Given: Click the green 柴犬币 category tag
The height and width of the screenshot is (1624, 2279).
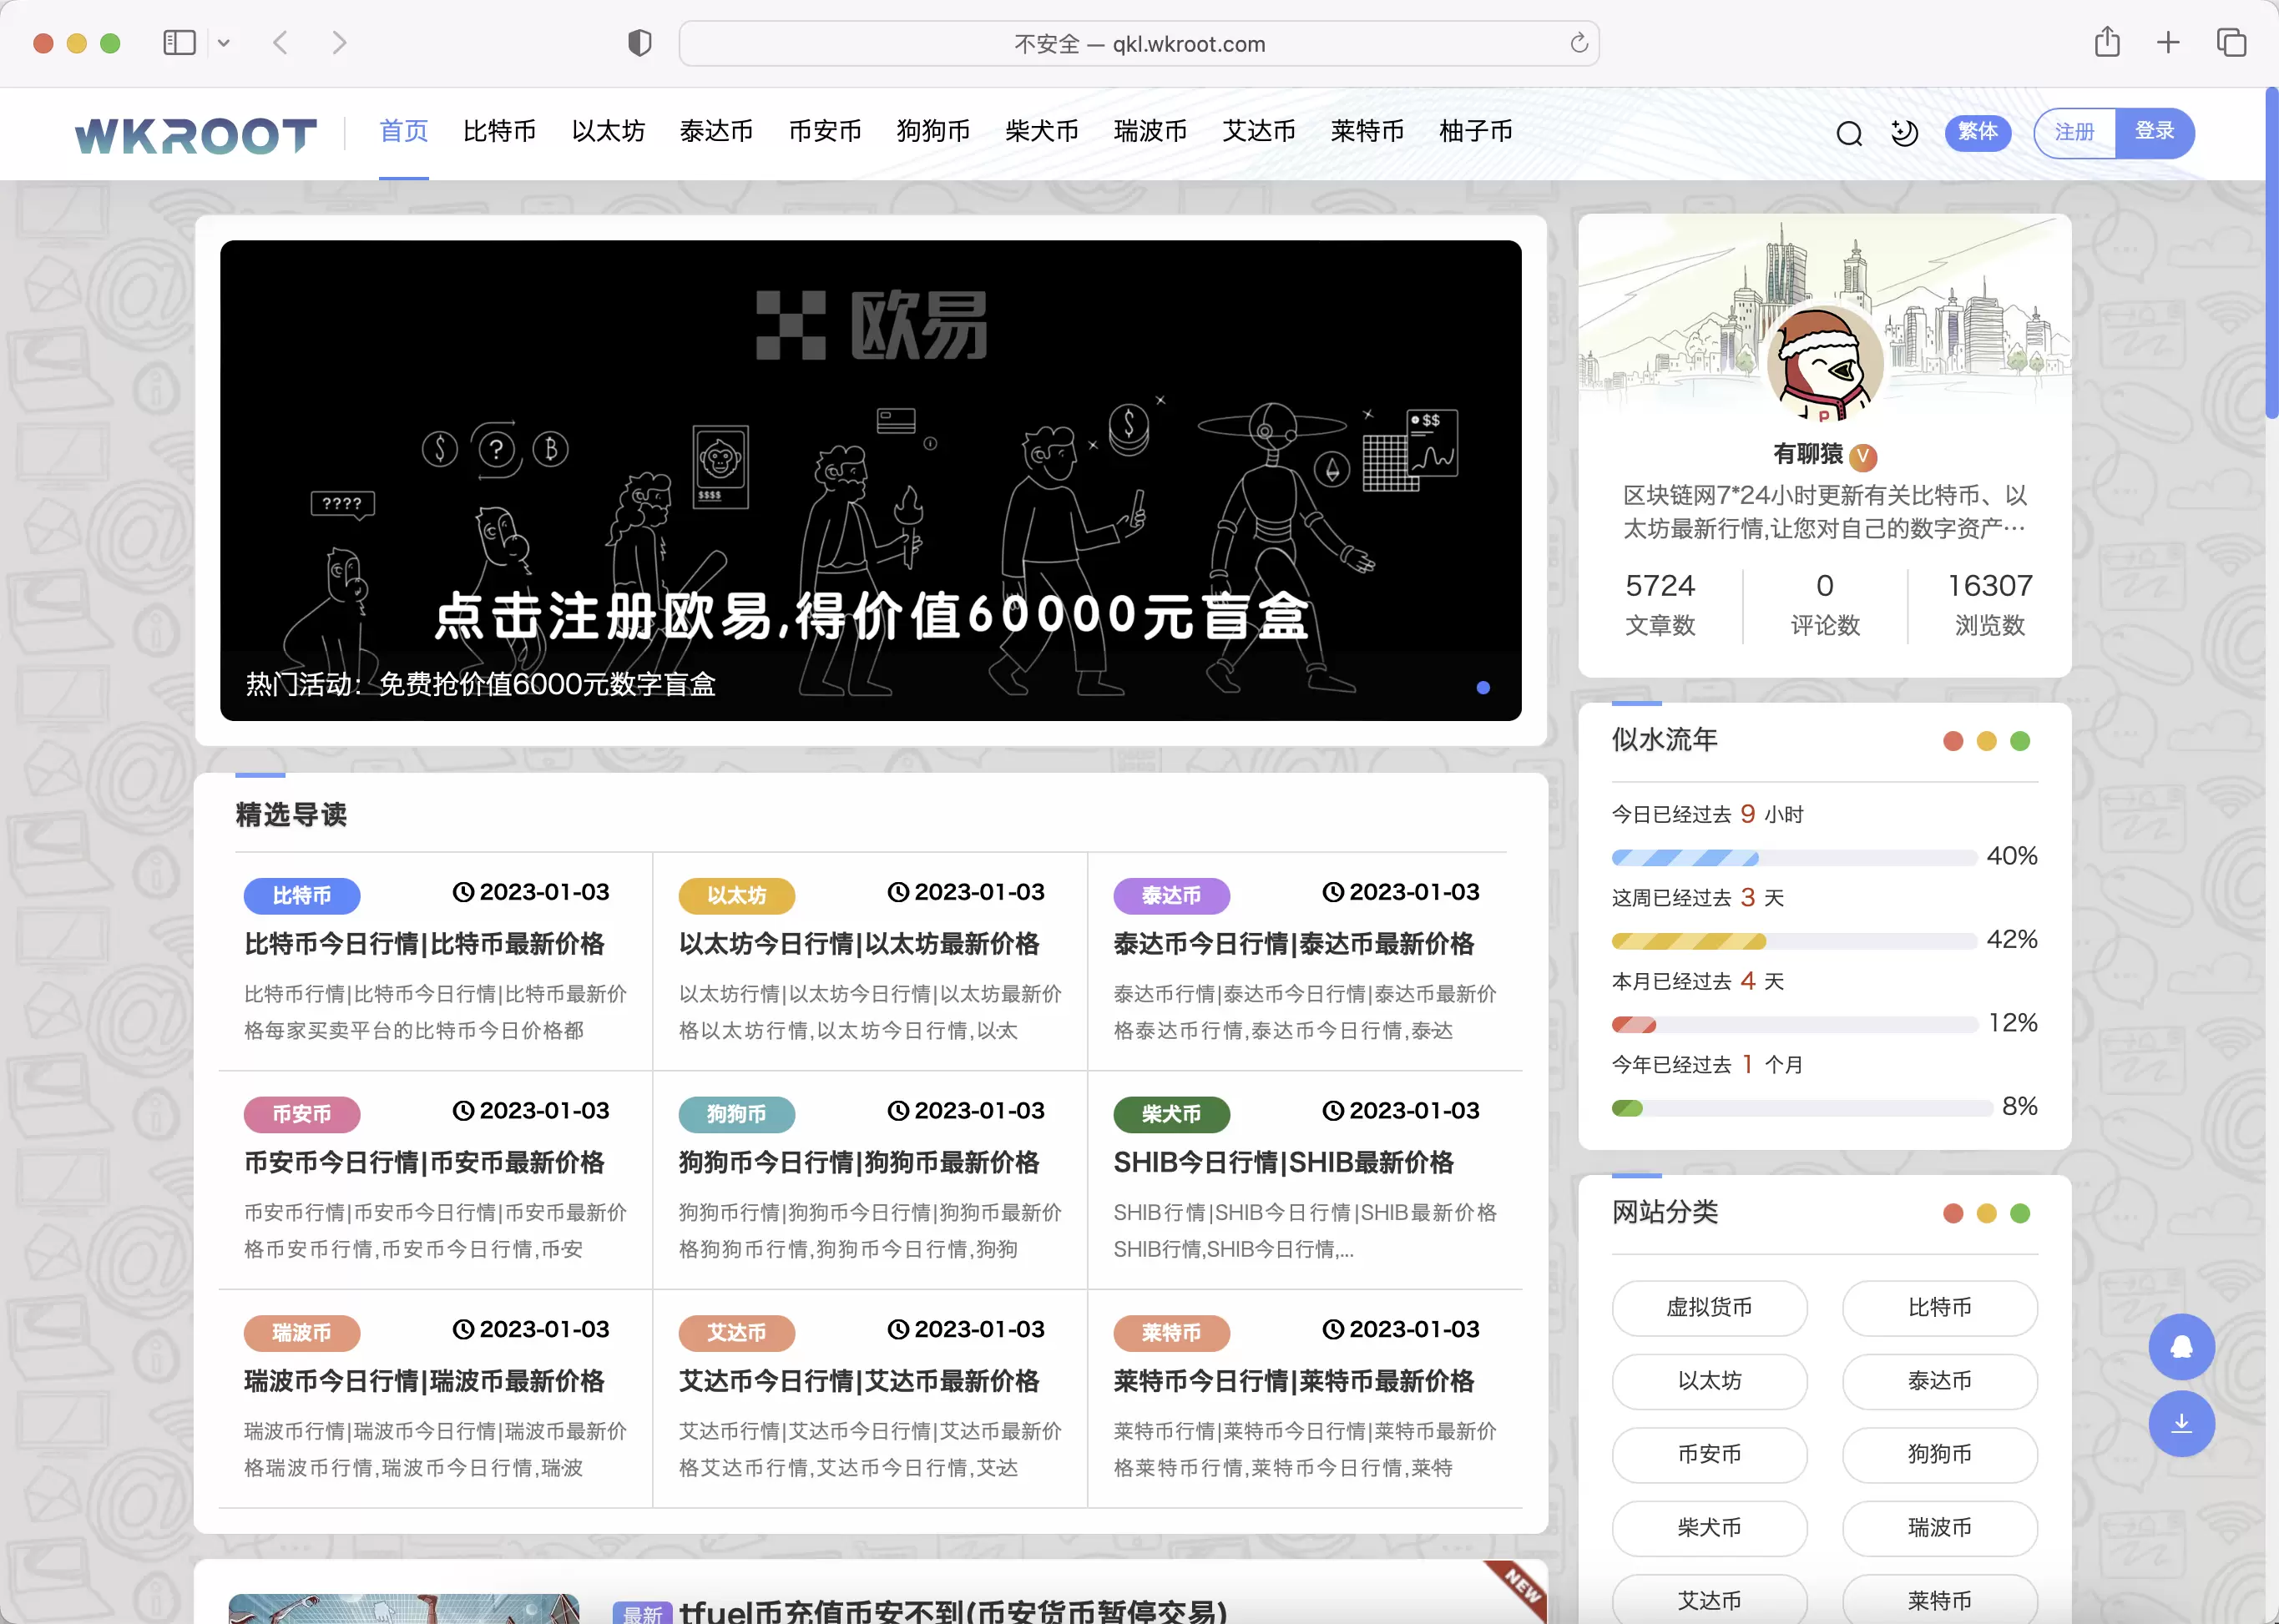Looking at the screenshot, I should [1171, 1114].
